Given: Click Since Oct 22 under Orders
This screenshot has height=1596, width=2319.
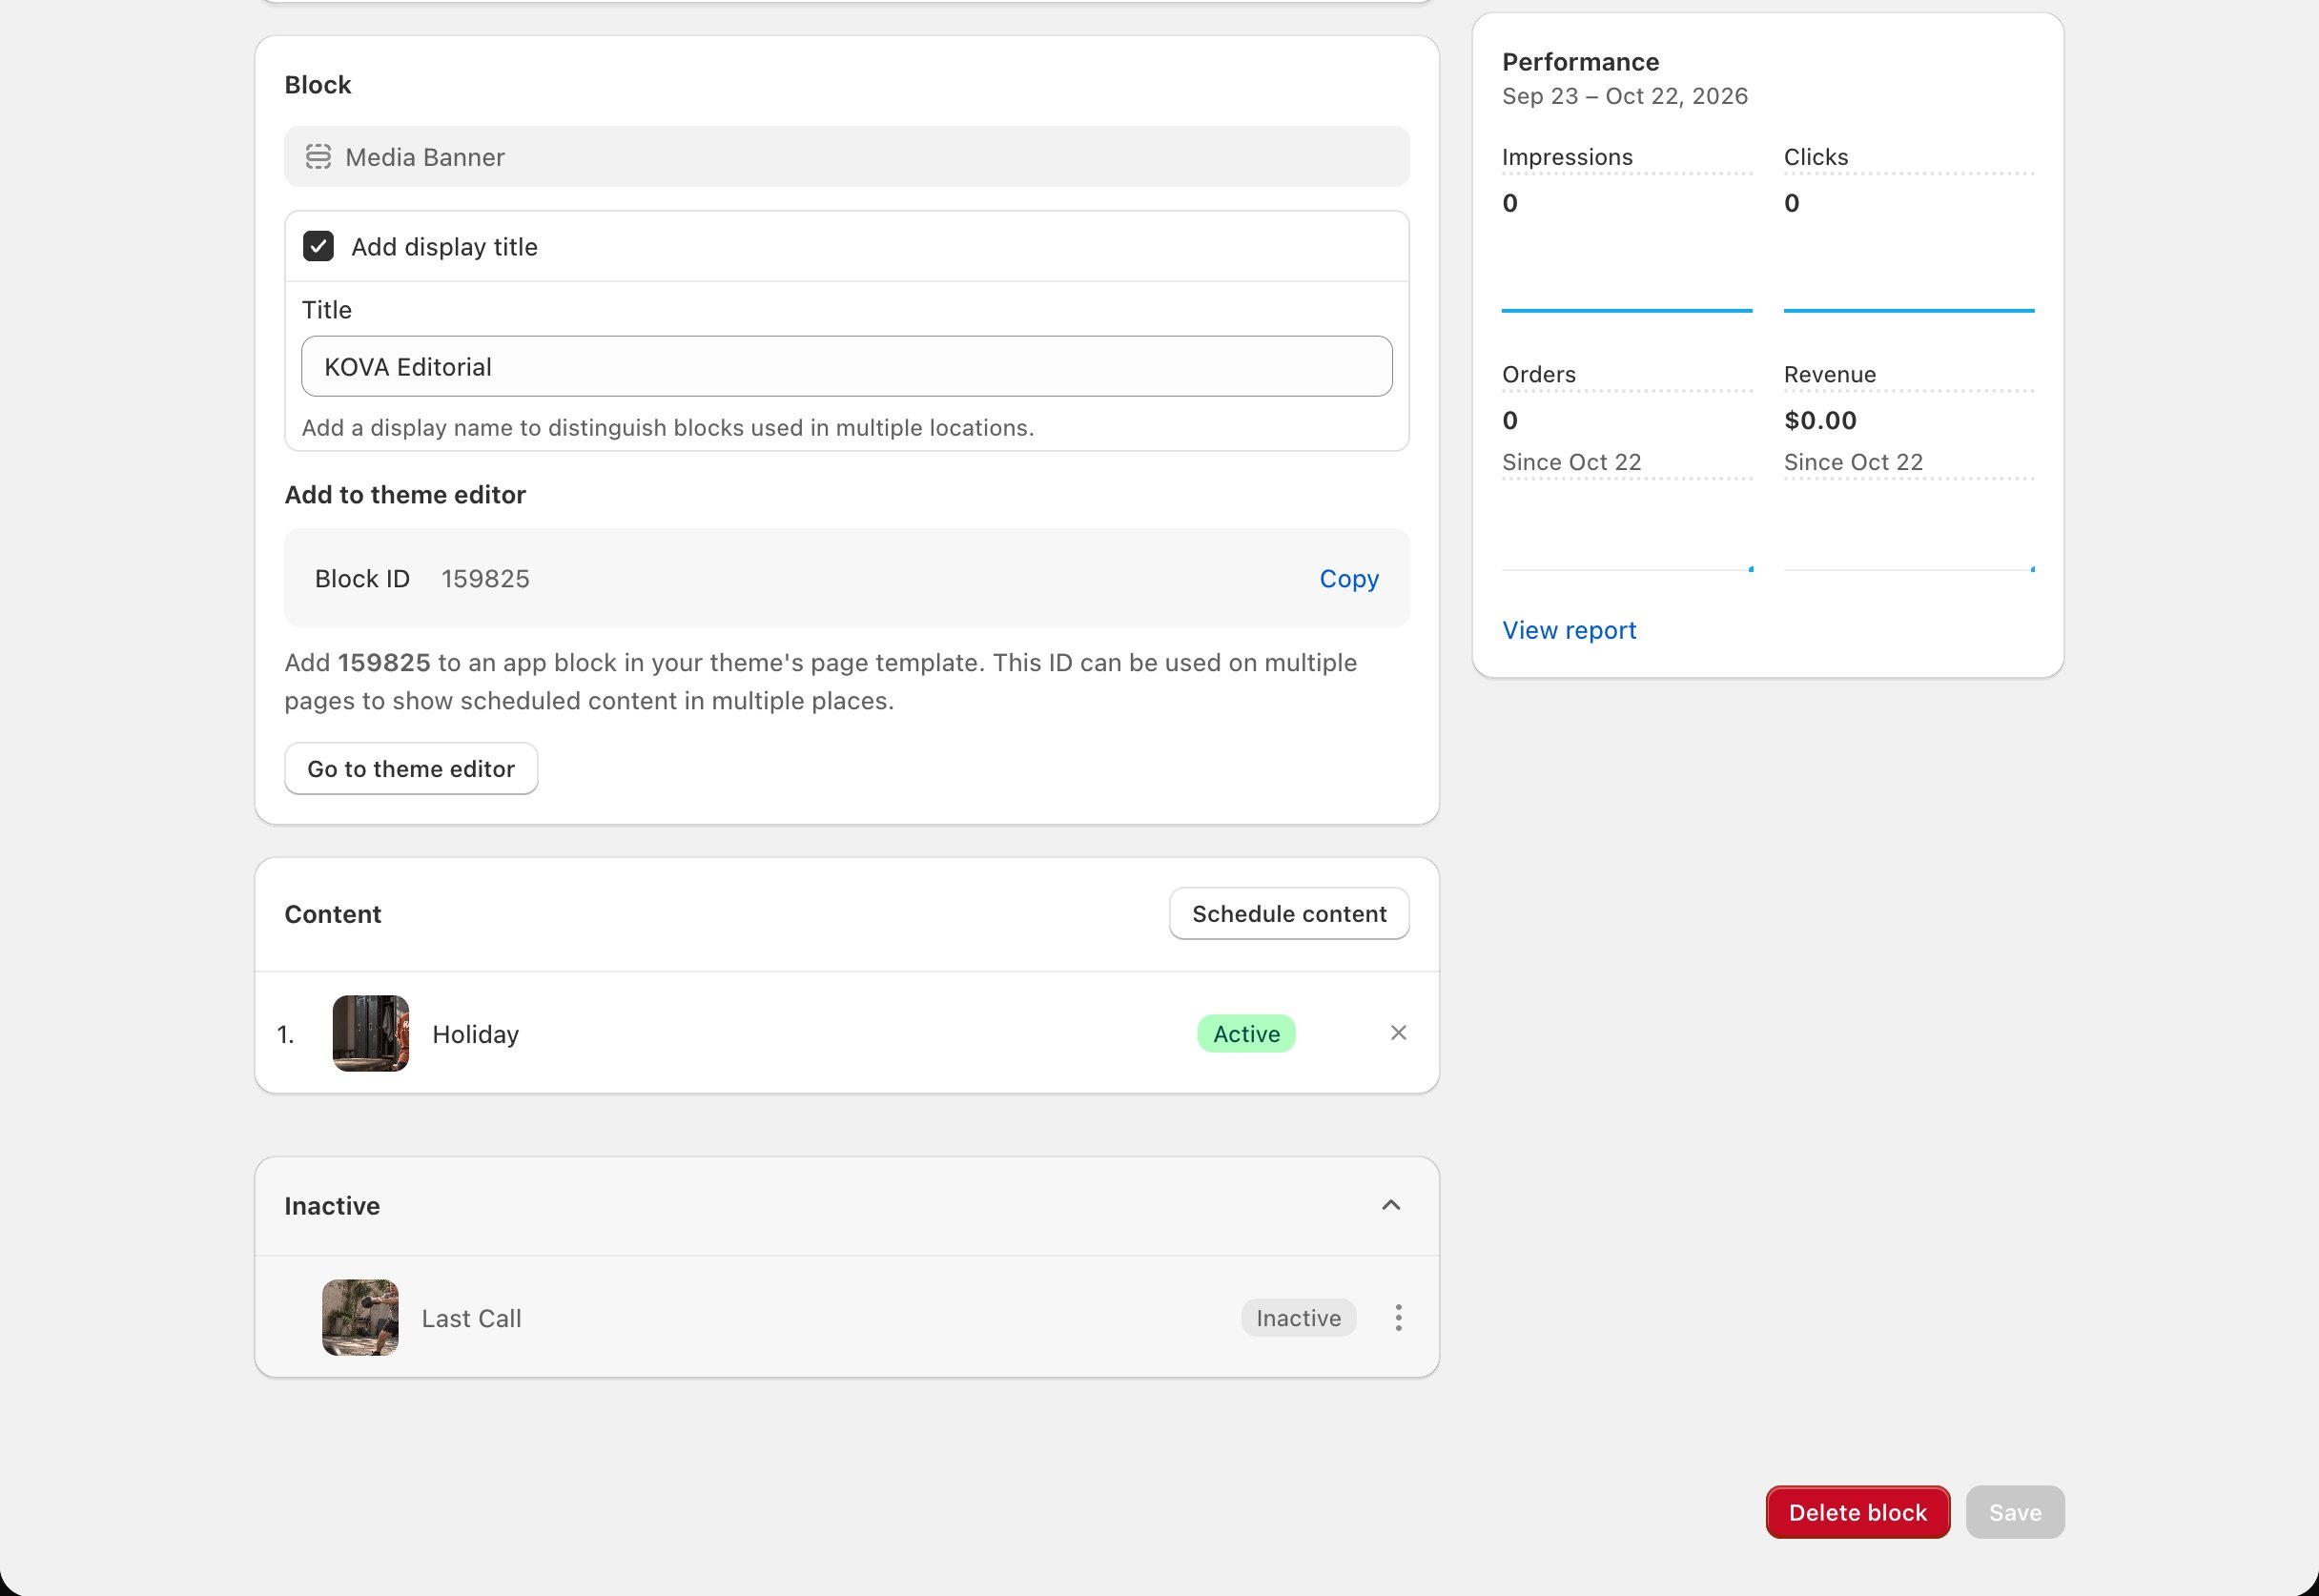Looking at the screenshot, I should click(x=1571, y=462).
